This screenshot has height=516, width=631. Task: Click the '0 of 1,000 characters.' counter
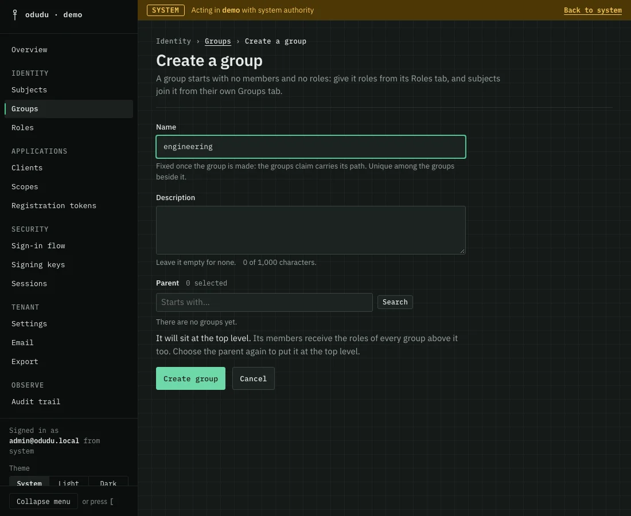pos(280,262)
